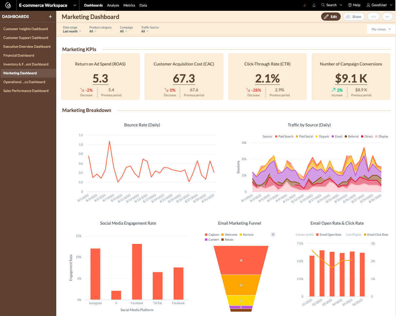
Task: Switch to the Analyze tab
Action: coord(113,5)
